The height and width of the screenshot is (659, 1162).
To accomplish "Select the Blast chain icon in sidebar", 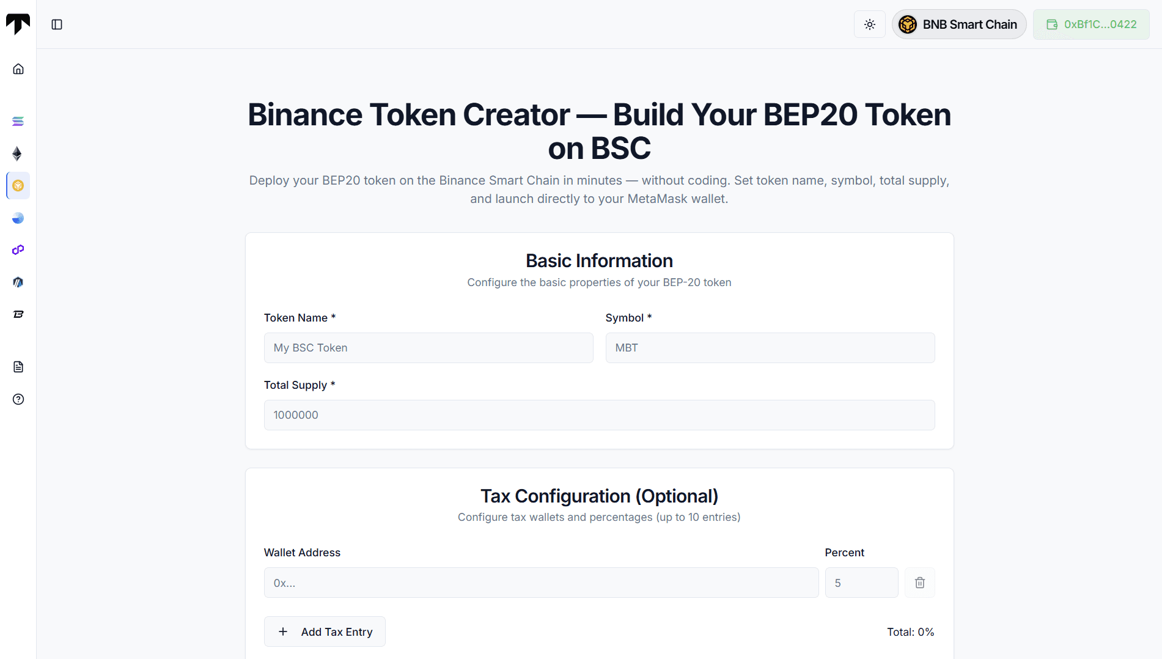I will (x=18, y=314).
